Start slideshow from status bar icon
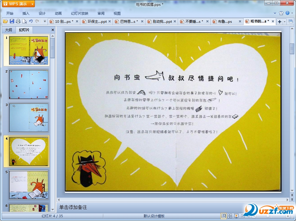Image resolution: width=296 pixels, height=221 pixels. (236, 216)
